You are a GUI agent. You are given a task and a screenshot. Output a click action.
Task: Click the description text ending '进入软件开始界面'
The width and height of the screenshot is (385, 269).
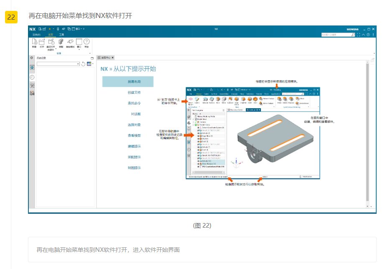point(108,250)
